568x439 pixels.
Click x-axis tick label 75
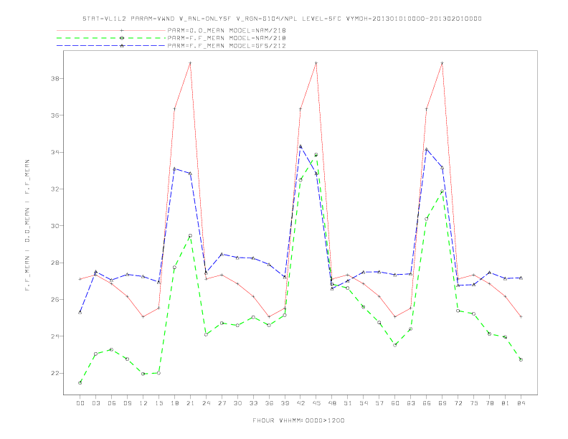coord(474,403)
